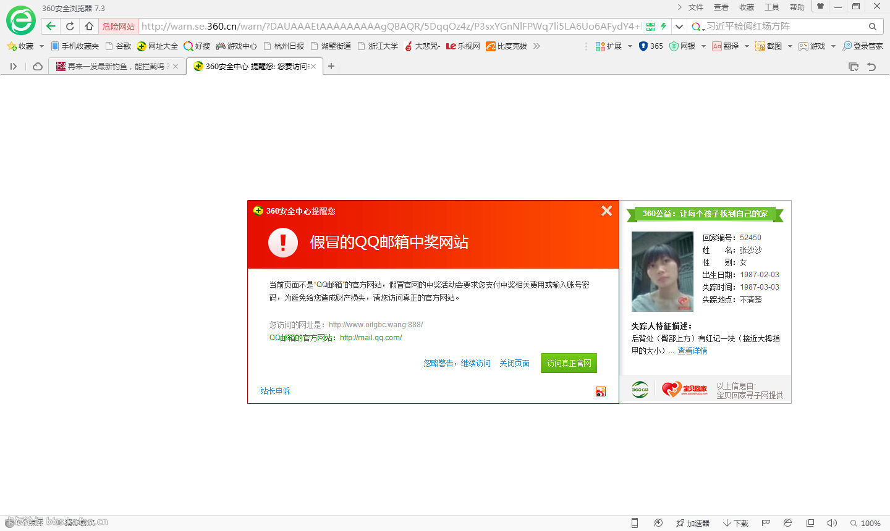890x531 pixels.
Task: Click the share icon in warning dialog
Action: [600, 391]
